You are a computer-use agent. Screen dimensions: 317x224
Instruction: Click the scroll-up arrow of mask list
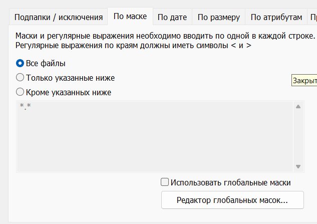(x=298, y=106)
